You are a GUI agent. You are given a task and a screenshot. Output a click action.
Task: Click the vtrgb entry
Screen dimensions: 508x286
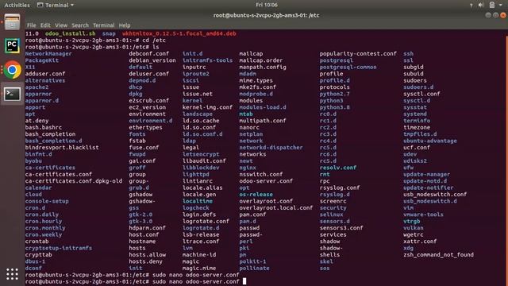click(x=411, y=221)
